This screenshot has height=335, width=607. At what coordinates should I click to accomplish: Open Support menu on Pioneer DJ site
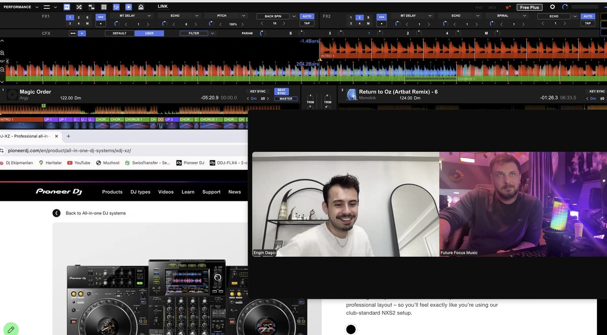(211, 192)
